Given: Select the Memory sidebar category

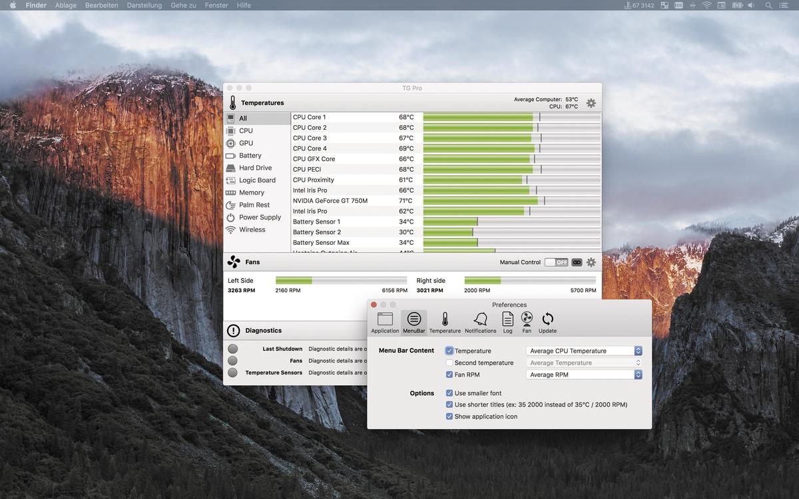Looking at the screenshot, I should tap(258, 193).
